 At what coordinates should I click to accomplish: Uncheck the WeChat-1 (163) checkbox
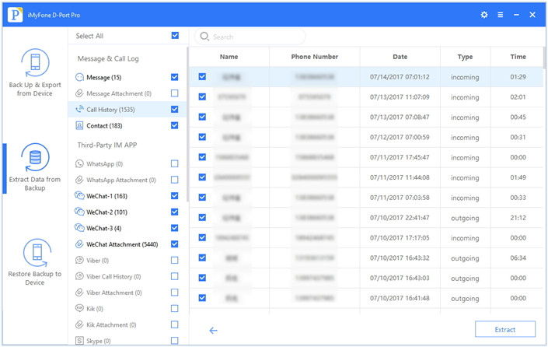coord(175,195)
